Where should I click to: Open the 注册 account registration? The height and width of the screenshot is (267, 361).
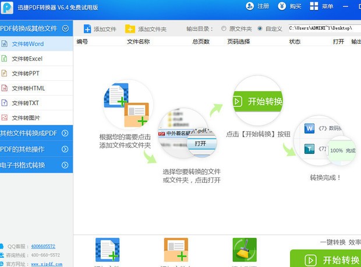coord(258,6)
